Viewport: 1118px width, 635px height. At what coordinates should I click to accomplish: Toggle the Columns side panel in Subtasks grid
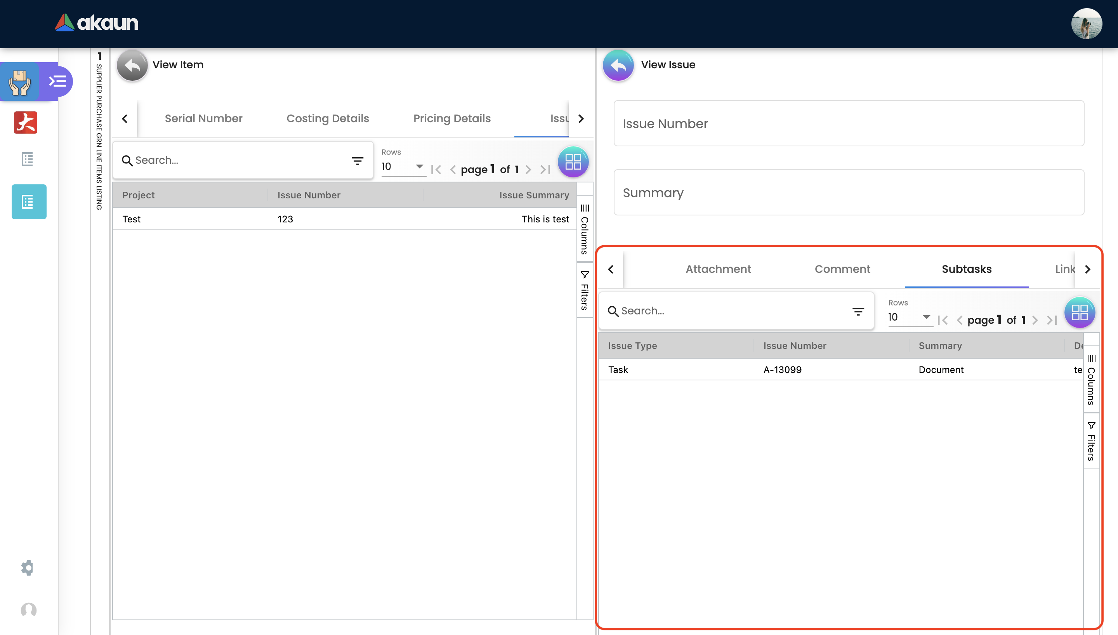1091,380
